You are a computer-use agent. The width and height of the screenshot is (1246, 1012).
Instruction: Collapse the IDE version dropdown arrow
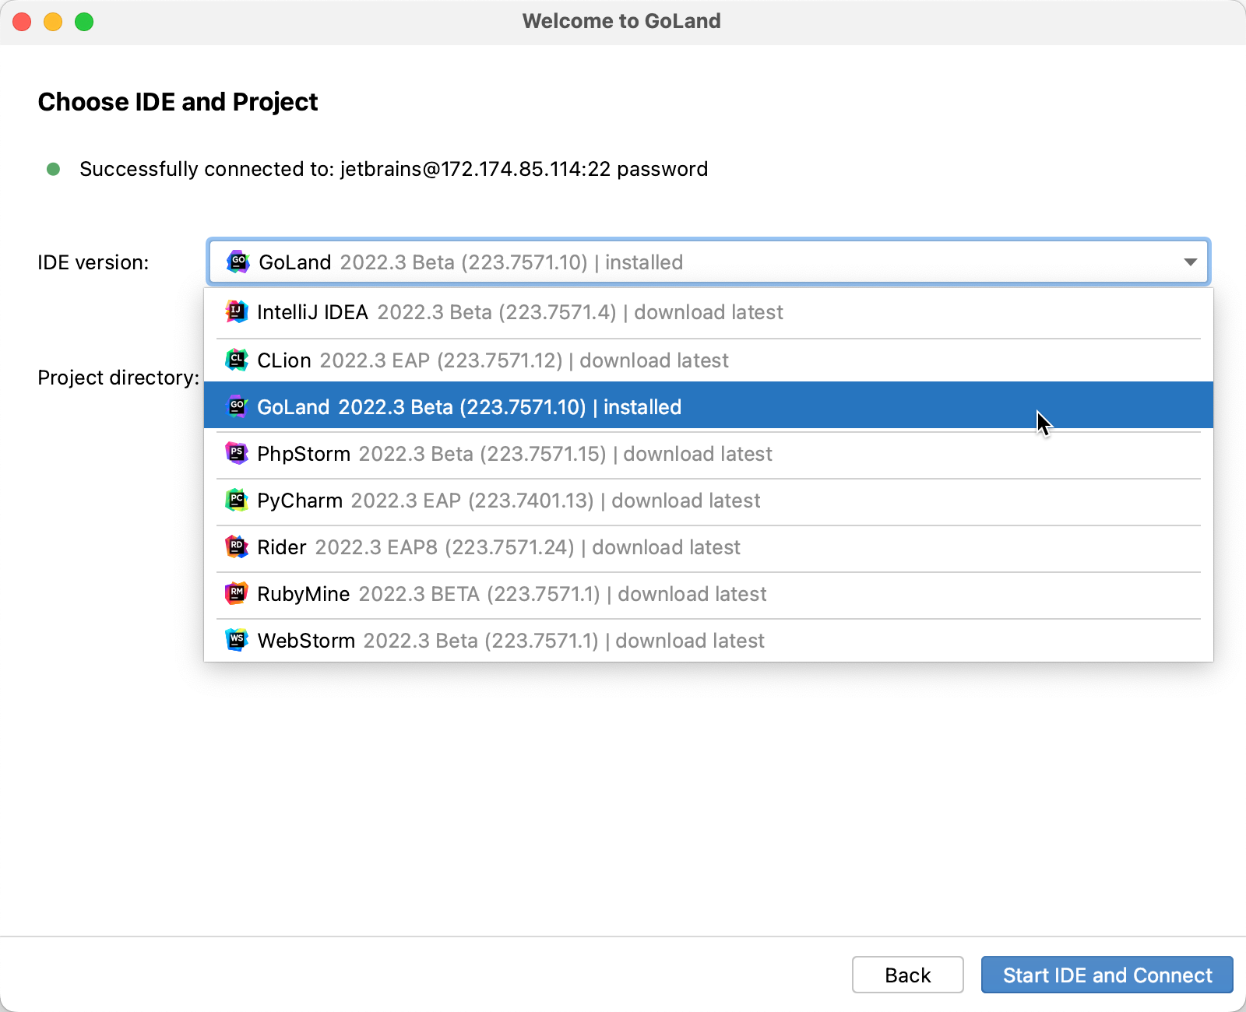(1190, 262)
